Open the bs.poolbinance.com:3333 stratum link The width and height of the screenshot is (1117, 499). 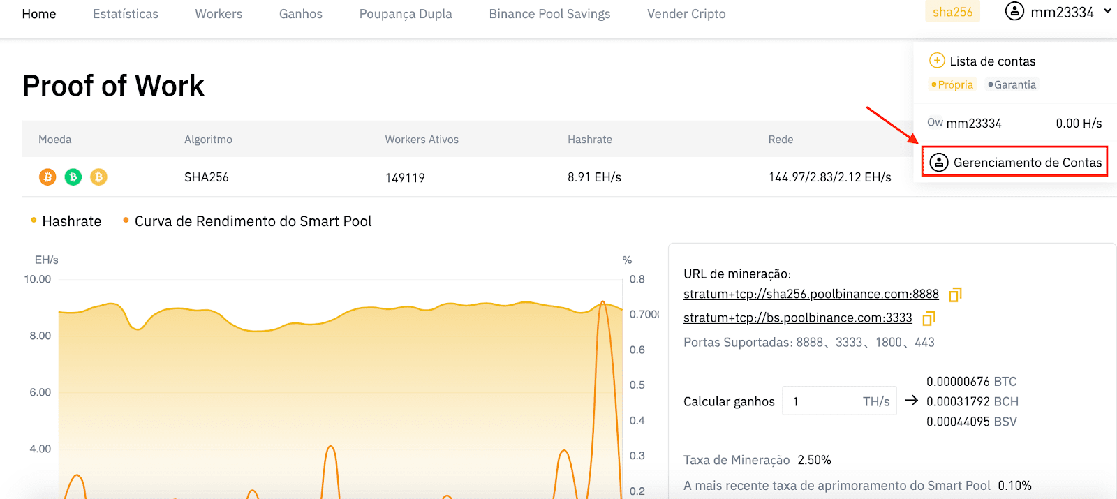click(x=798, y=318)
